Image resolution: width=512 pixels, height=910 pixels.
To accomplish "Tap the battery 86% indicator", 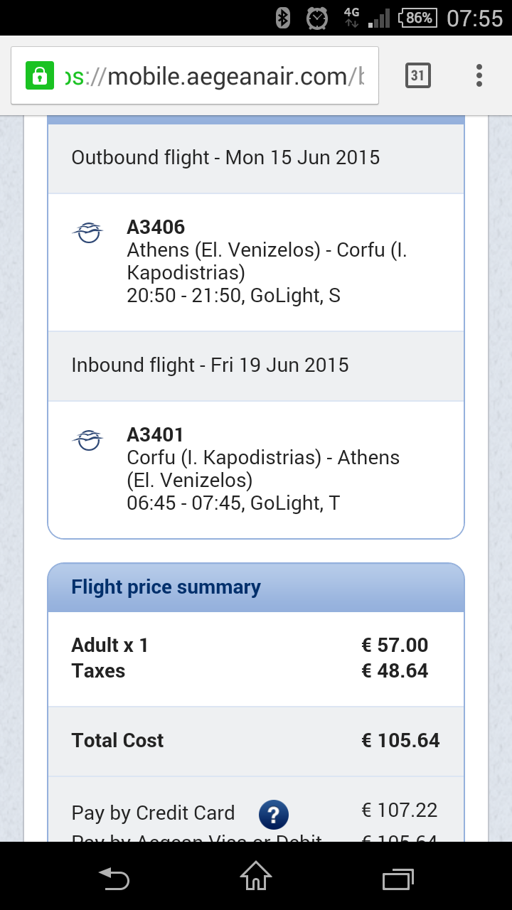I will point(417,18).
